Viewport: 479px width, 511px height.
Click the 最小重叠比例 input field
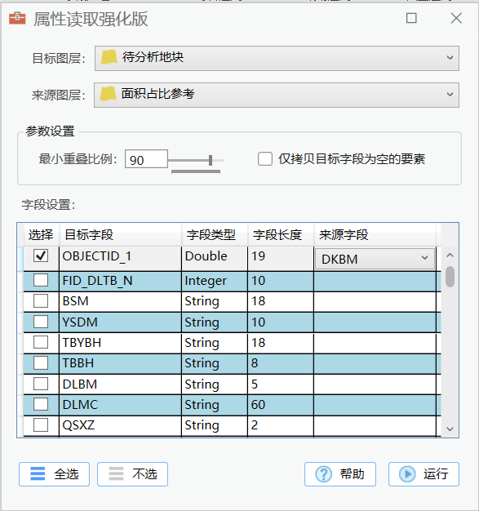click(146, 159)
